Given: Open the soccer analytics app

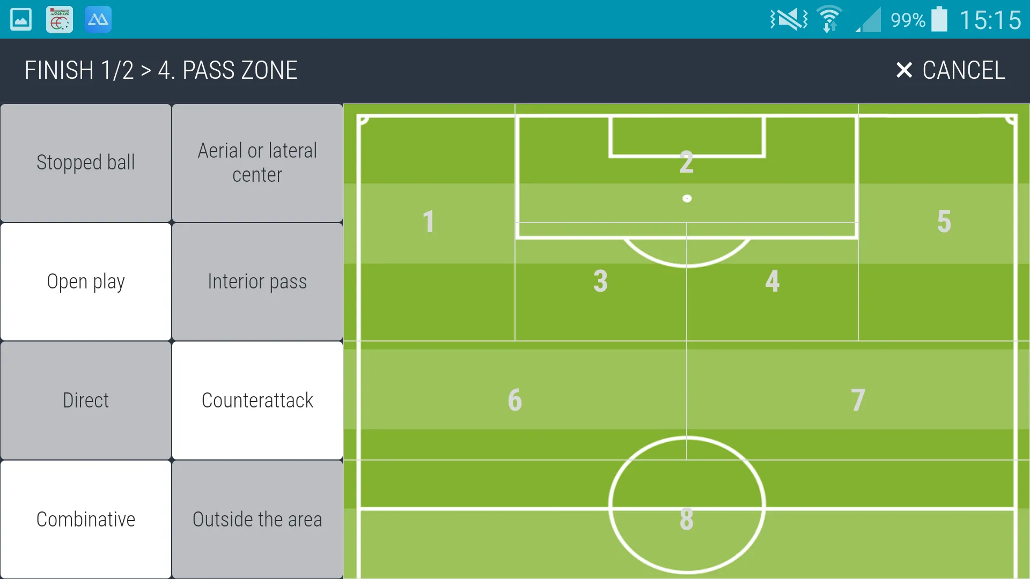Looking at the screenshot, I should click(x=58, y=19).
